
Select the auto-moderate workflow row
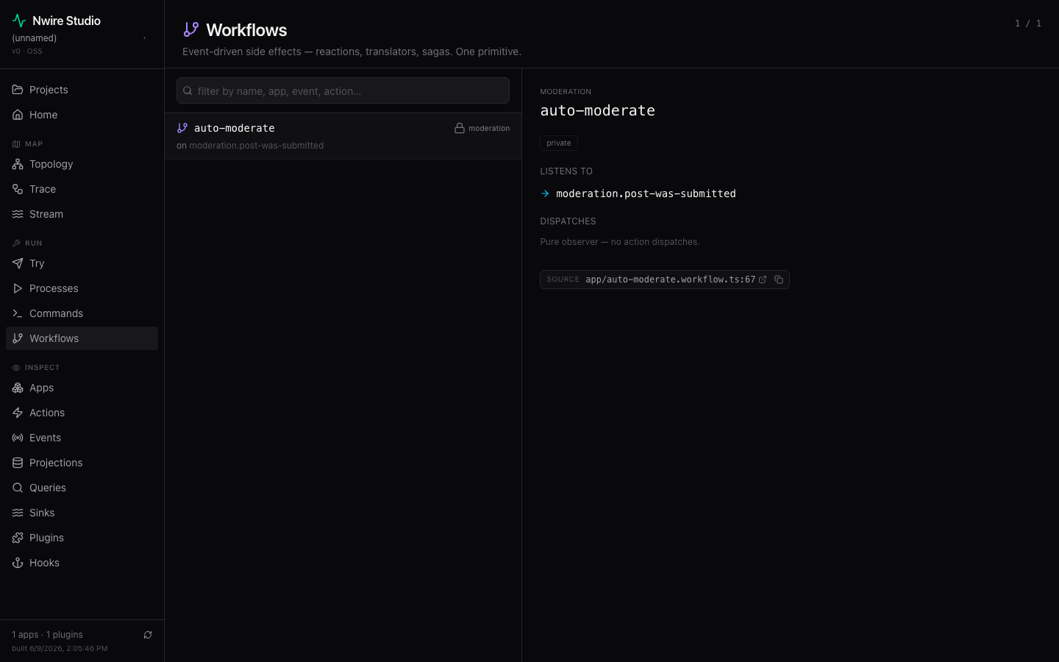tap(343, 136)
